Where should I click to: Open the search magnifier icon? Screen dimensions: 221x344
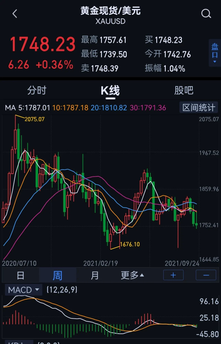pyautogui.click(x=206, y=14)
